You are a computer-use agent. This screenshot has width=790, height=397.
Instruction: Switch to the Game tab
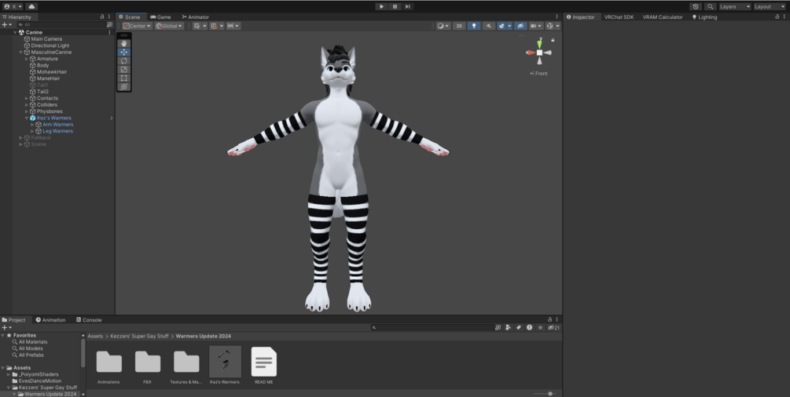click(x=160, y=17)
